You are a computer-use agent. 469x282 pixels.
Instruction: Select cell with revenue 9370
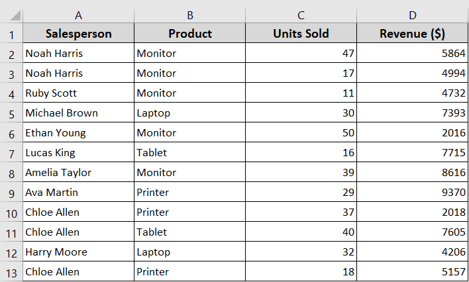click(x=413, y=192)
